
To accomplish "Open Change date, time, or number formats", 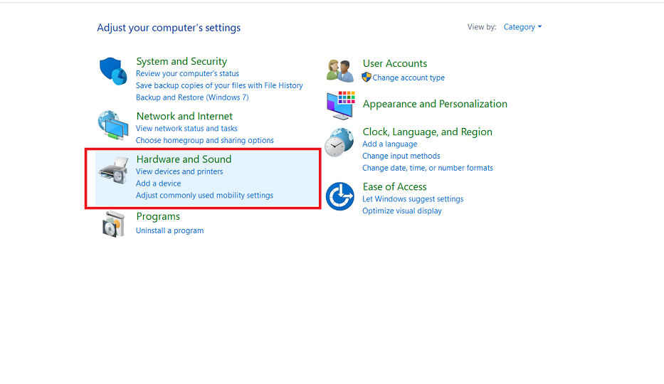I will (428, 168).
